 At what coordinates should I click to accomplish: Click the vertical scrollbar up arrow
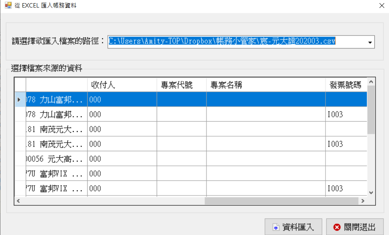tap(371, 82)
